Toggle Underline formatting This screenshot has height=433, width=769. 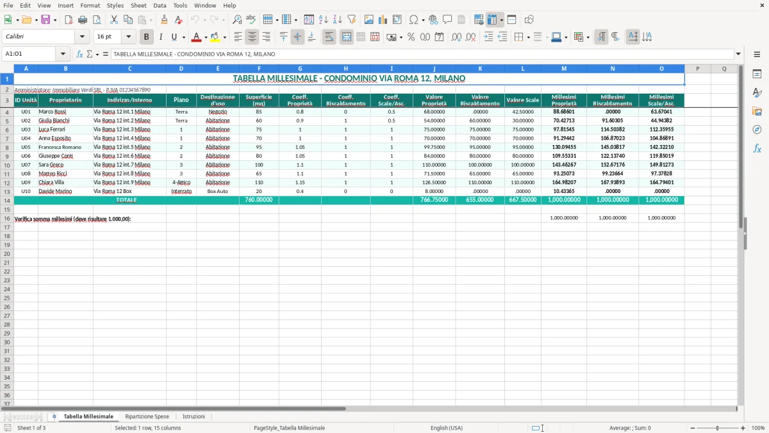click(174, 37)
